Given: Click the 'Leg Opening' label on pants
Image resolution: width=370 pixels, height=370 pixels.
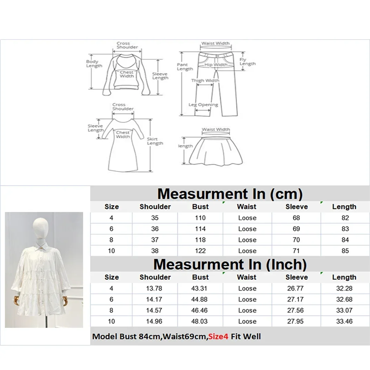Looking at the screenshot, I should (x=203, y=105).
